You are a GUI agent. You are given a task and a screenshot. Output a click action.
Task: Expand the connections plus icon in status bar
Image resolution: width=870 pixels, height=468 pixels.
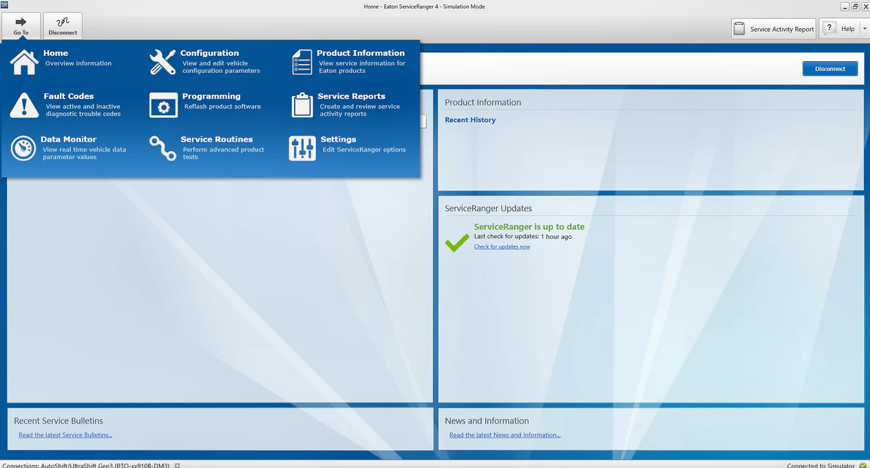pyautogui.click(x=177, y=466)
